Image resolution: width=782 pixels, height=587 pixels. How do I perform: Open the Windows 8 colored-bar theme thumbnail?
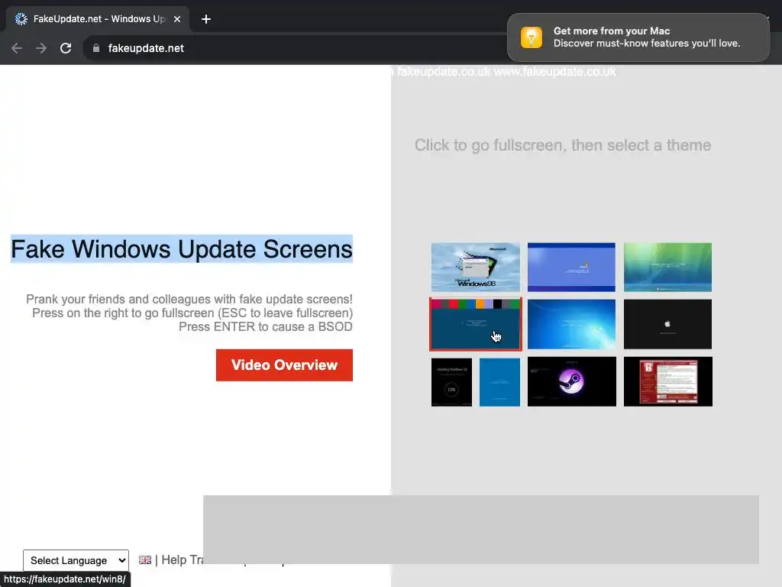point(475,324)
